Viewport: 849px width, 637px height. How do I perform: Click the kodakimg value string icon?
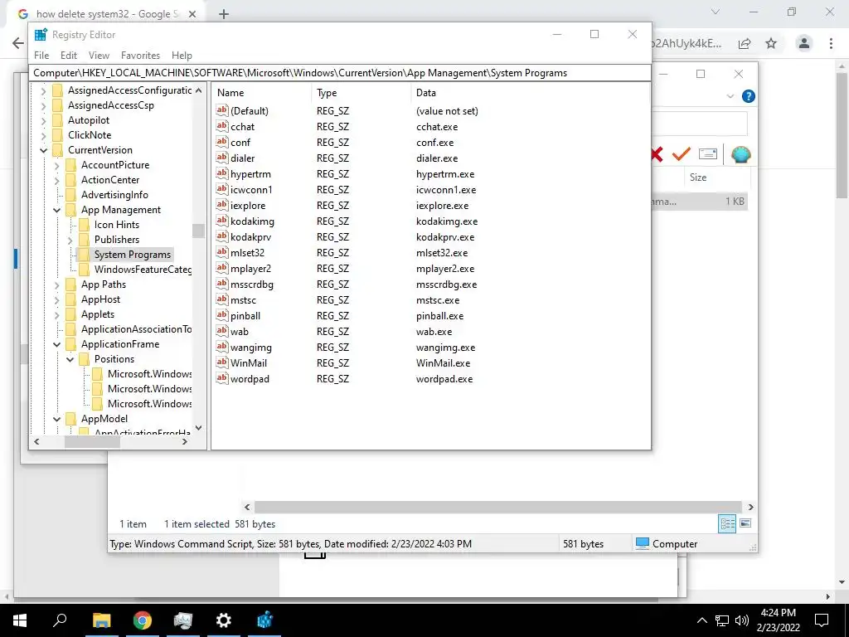[x=222, y=221]
